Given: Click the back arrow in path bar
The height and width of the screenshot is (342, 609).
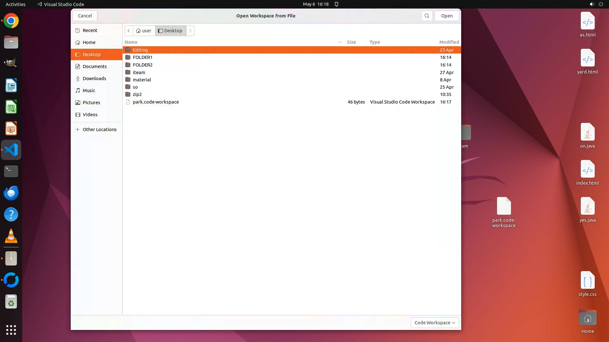Looking at the screenshot, I should 129,31.
